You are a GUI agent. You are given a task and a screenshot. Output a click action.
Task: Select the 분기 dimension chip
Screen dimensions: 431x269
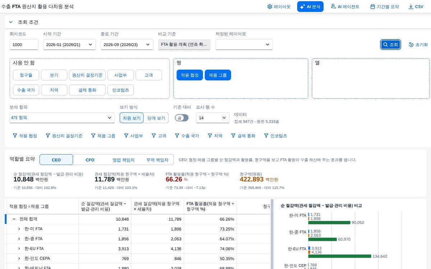pyautogui.click(x=54, y=75)
